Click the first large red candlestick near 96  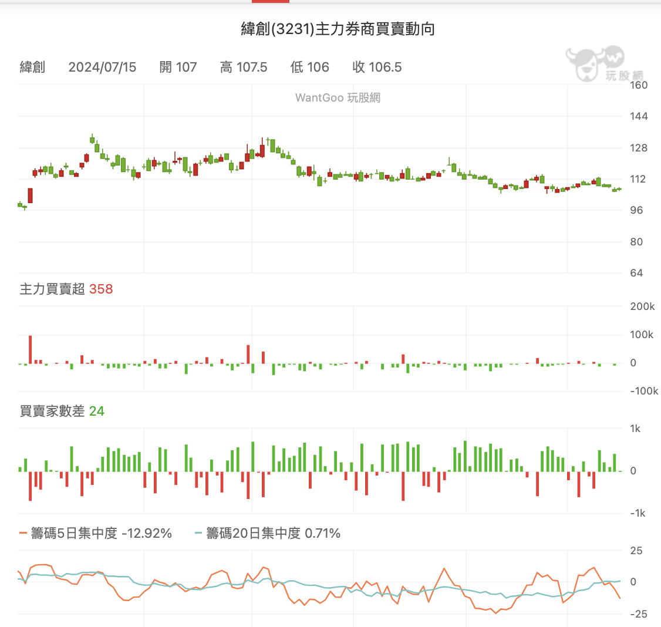click(31, 195)
